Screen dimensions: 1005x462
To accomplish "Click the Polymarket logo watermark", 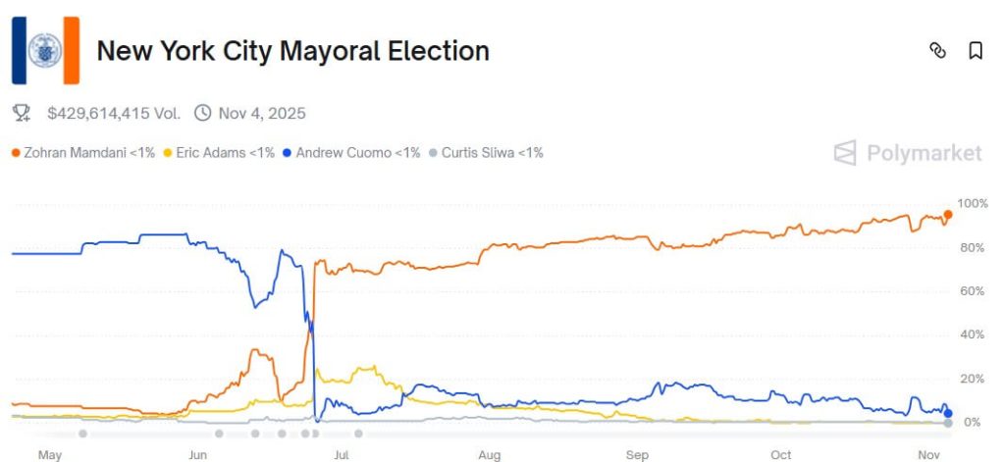I will [x=907, y=153].
